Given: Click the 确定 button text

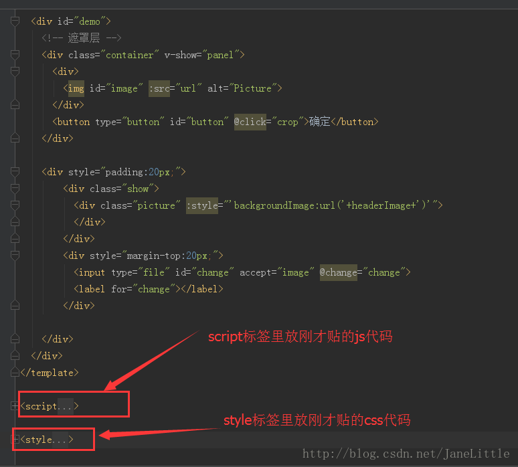Looking at the screenshot, I should tap(320, 122).
